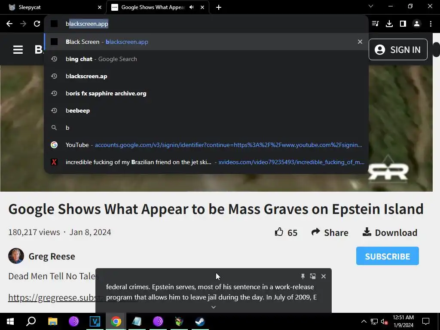Choose the bing chat Google Search suggestion
Image resolution: width=440 pixels, height=330 pixels.
(206, 59)
